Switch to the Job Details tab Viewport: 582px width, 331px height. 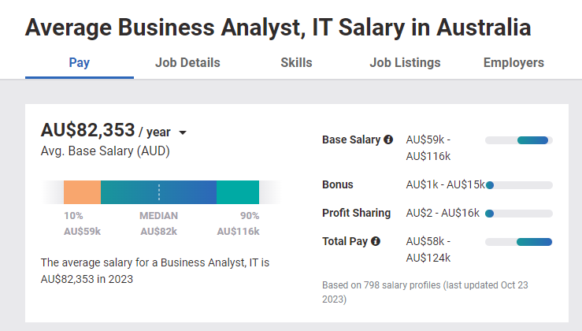tap(187, 62)
